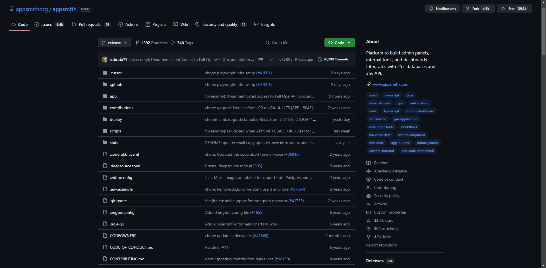The width and height of the screenshot is (546, 268).
Task: Click subrata71's avatar image
Action: point(105,60)
